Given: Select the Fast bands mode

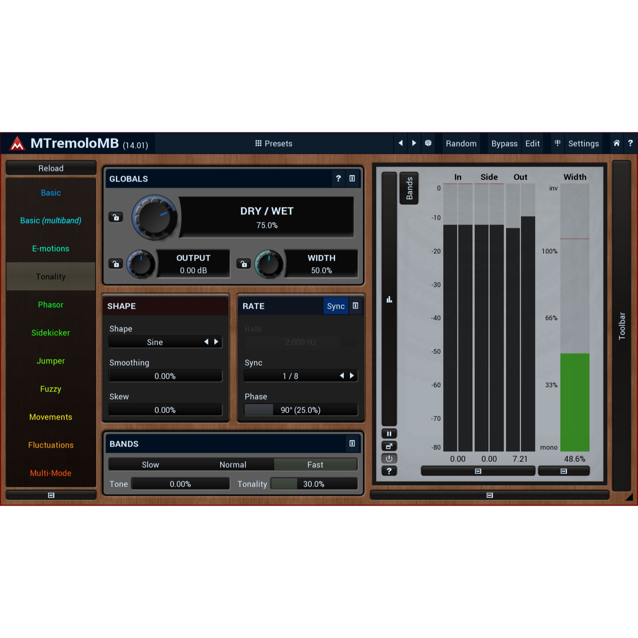Looking at the screenshot, I should click(x=315, y=465).
